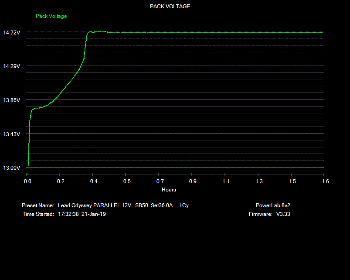
Task: Click the PACK VOLTAGE chart title
Action: tap(170, 7)
